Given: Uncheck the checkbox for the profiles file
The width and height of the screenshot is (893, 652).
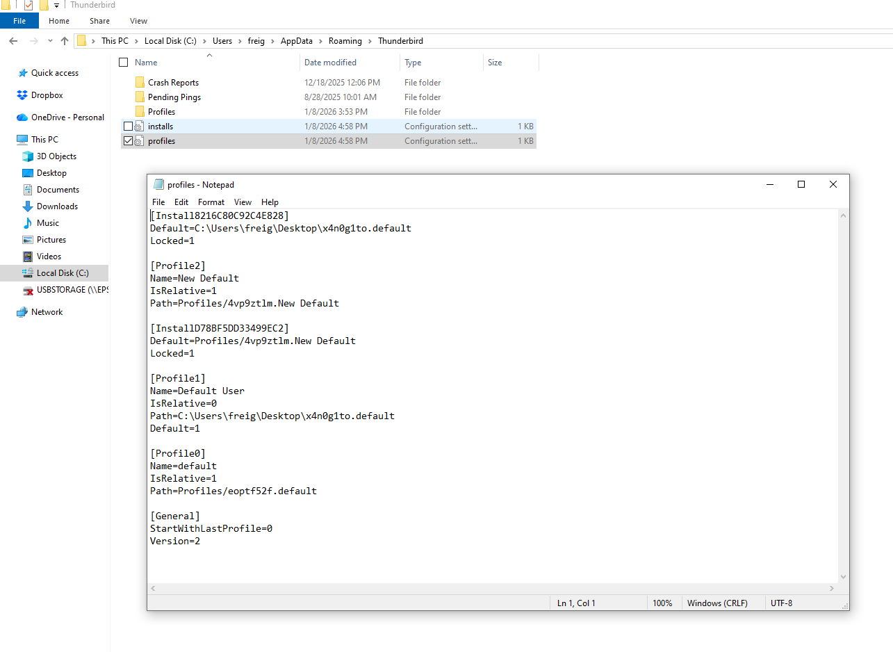Looking at the screenshot, I should 128,141.
